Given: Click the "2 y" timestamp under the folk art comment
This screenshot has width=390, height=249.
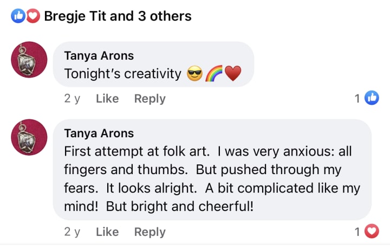Looking at the screenshot, I should click(72, 232).
